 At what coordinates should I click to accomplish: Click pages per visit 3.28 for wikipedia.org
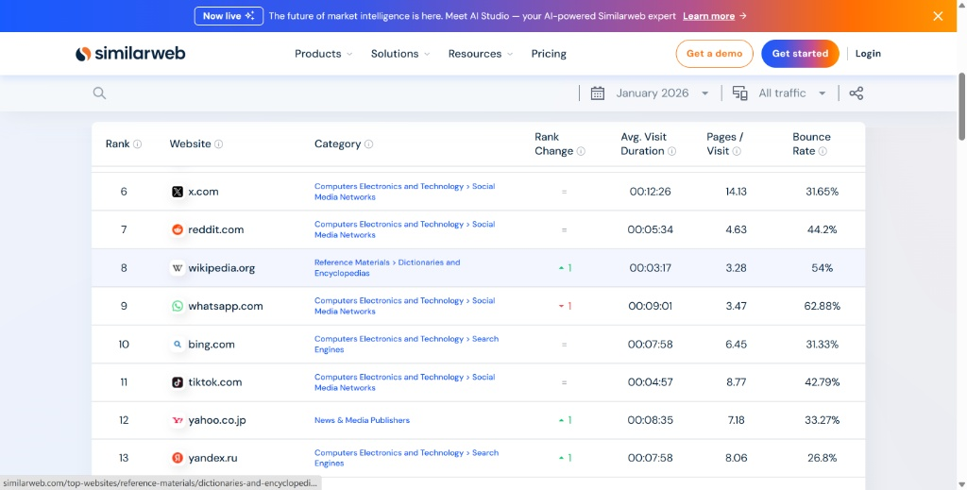[737, 268]
